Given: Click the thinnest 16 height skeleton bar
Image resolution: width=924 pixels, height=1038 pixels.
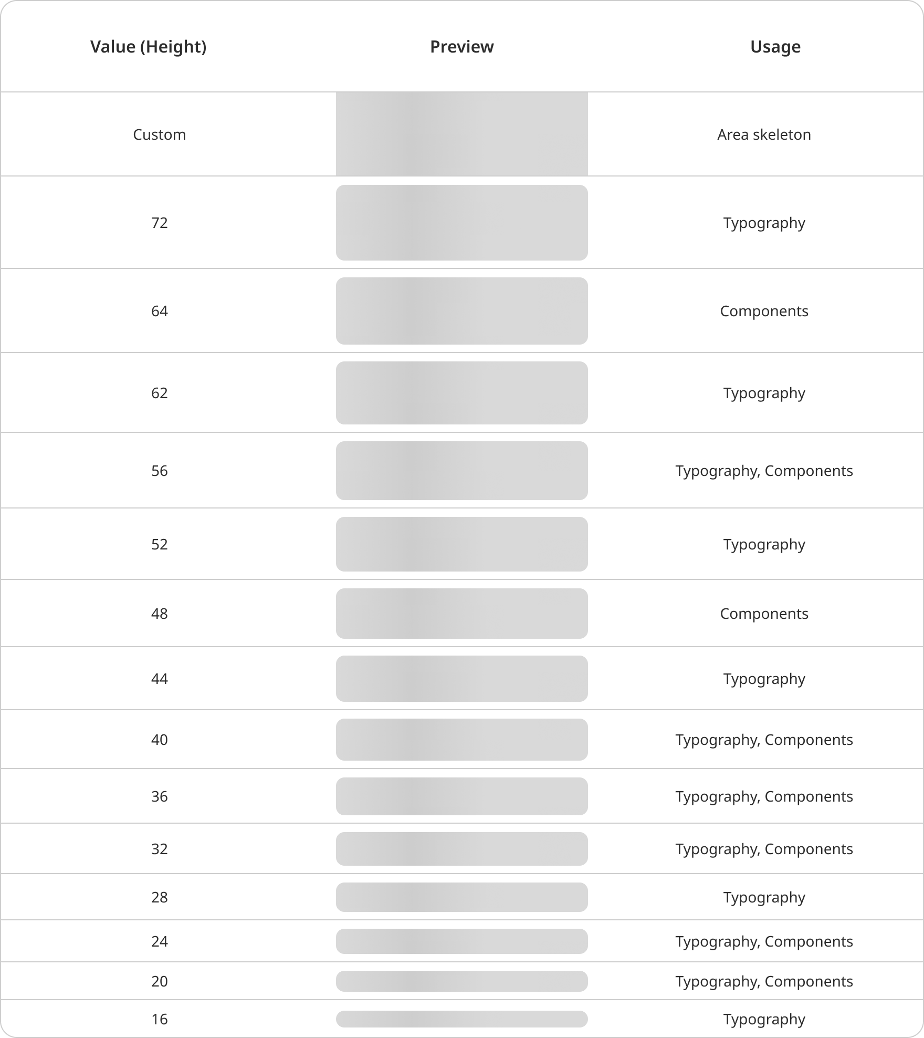Looking at the screenshot, I should pyautogui.click(x=461, y=1019).
